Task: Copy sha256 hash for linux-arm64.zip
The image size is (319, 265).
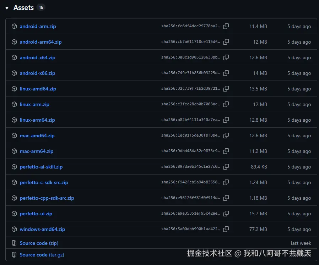Action: [x=226, y=120]
